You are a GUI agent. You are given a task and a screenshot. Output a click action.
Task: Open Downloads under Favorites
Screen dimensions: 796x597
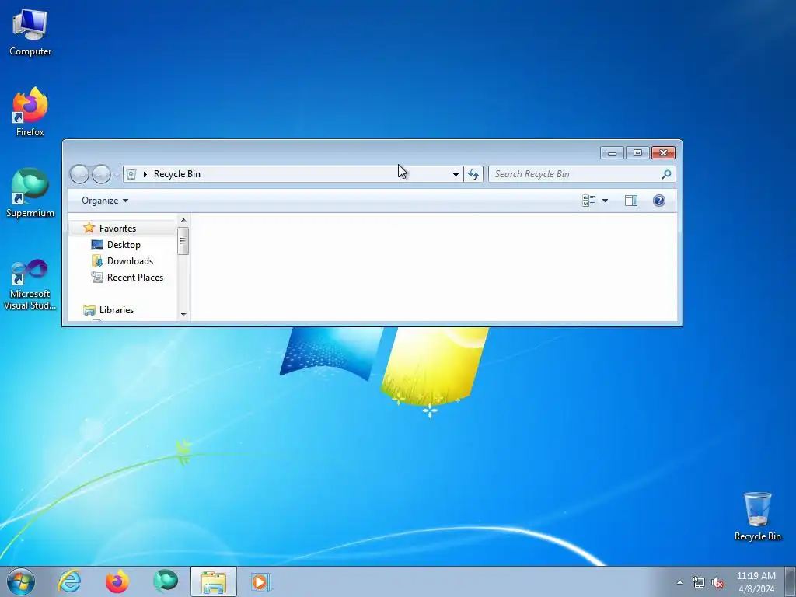click(x=130, y=261)
